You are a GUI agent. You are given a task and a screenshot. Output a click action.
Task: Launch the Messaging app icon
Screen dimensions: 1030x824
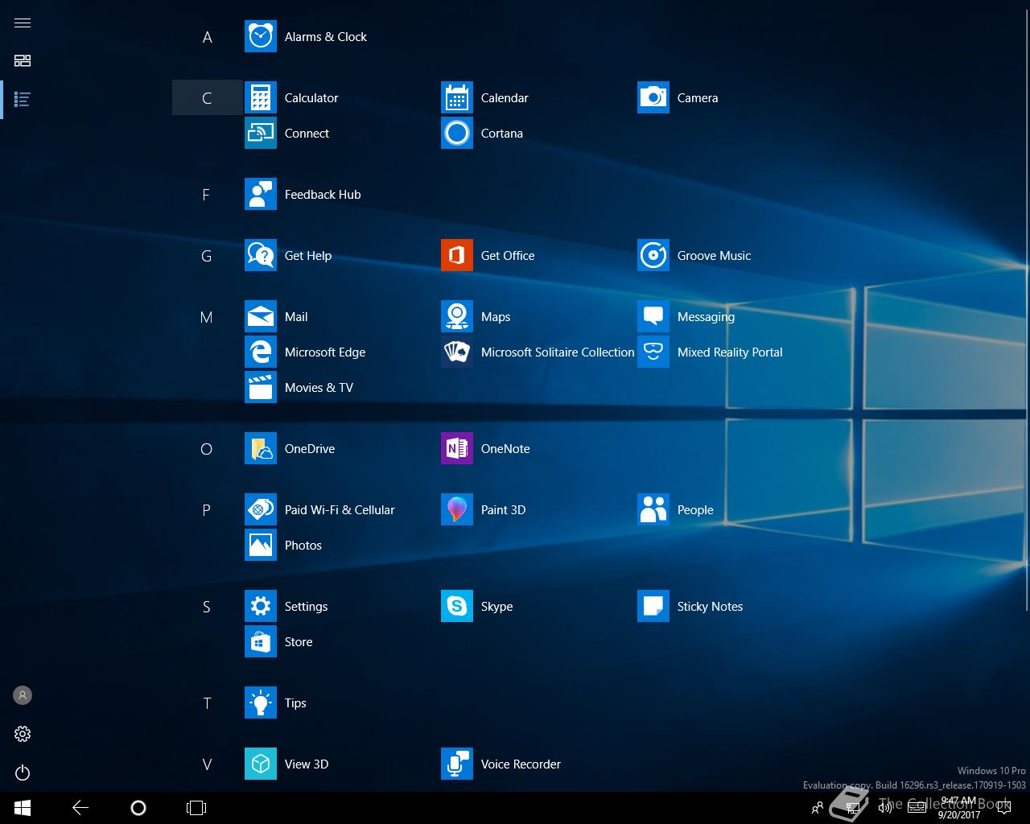pos(653,317)
